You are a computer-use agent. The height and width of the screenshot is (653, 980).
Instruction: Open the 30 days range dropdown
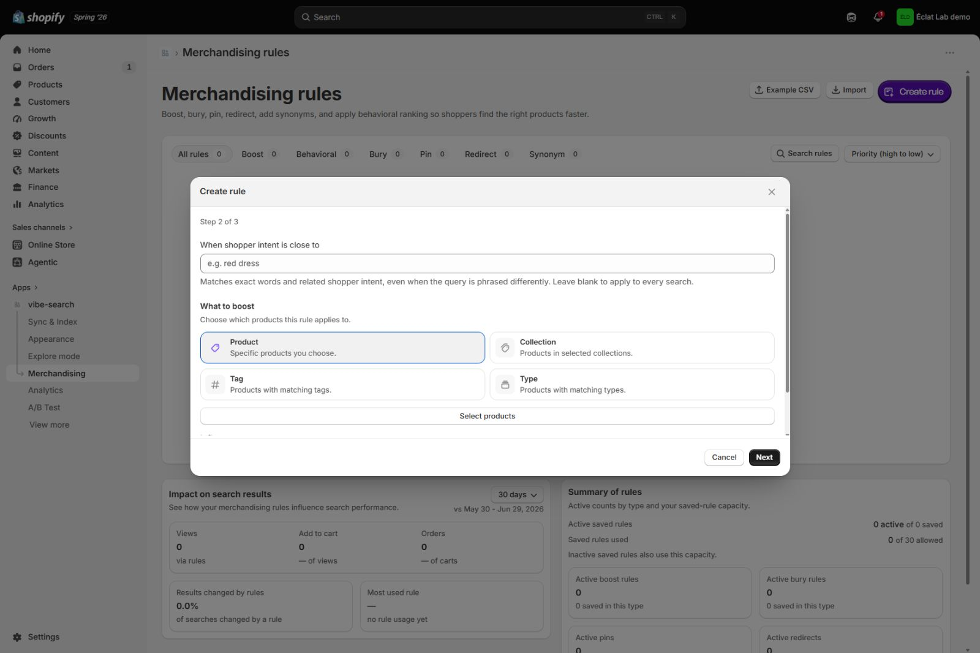(517, 494)
